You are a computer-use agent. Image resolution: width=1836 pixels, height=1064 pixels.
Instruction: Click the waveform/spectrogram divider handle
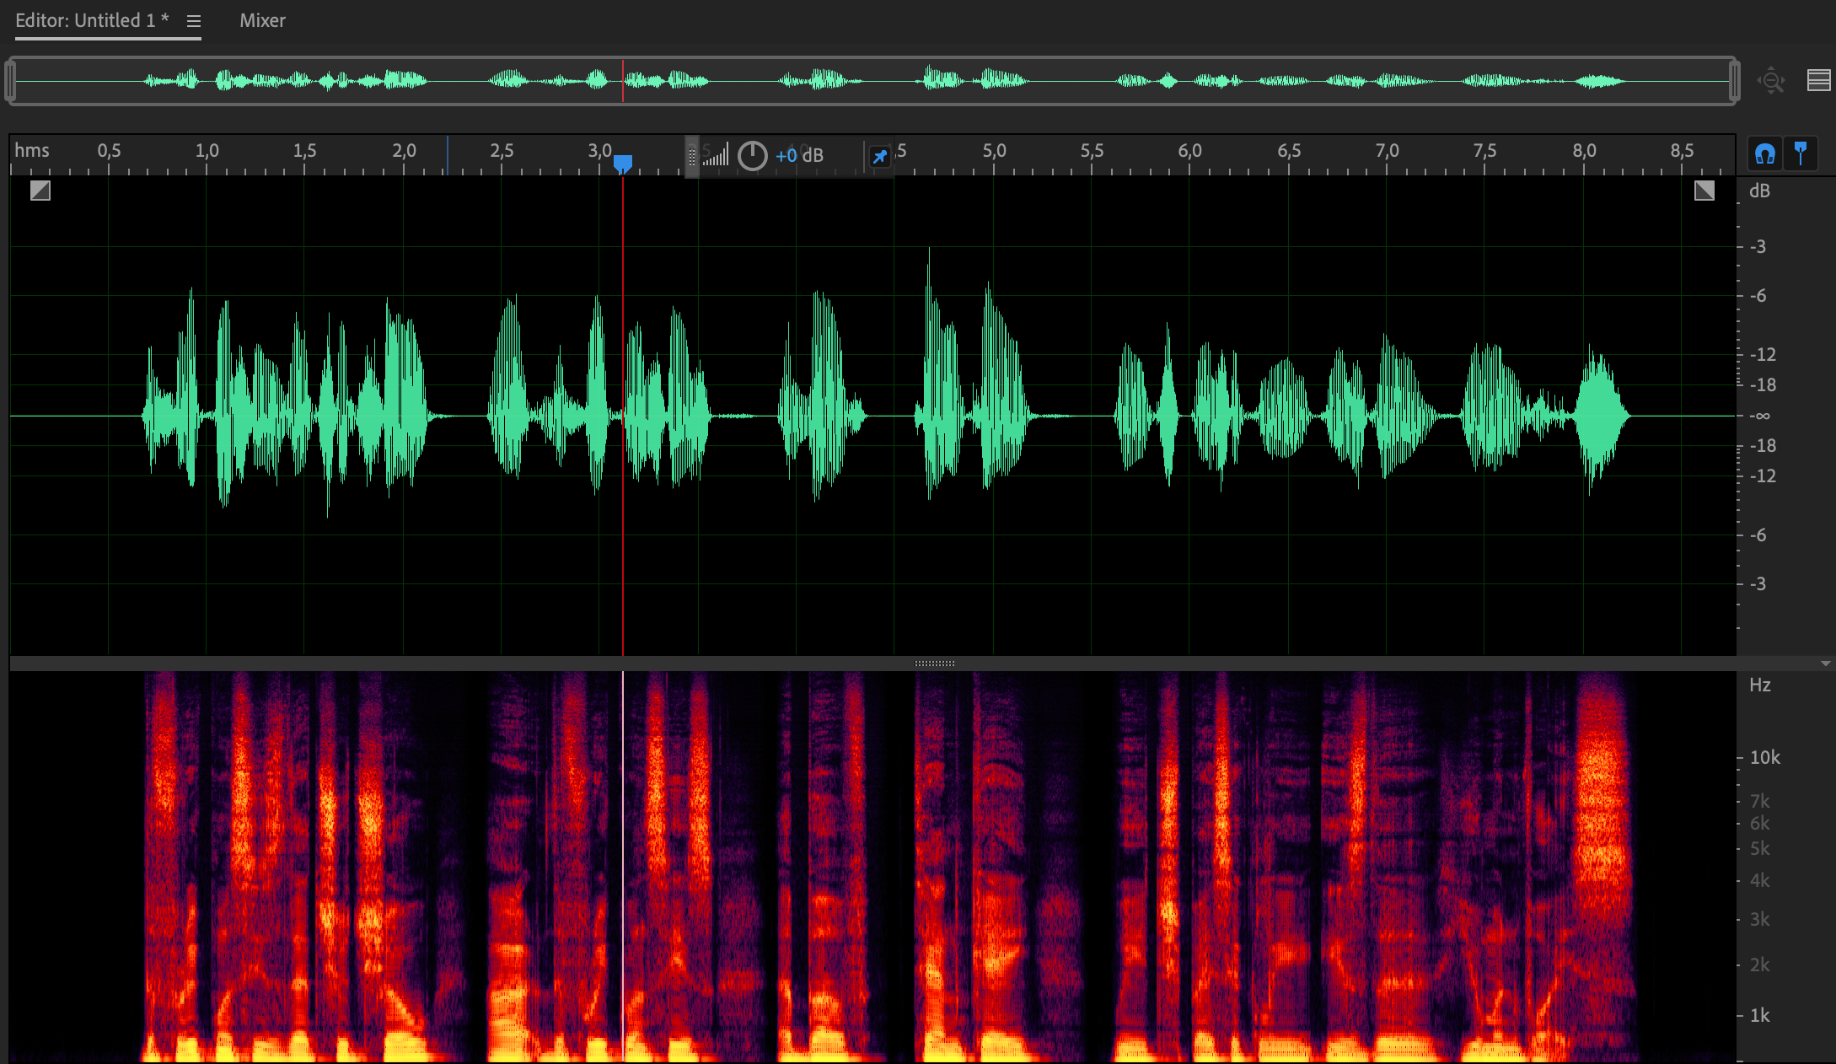(934, 664)
